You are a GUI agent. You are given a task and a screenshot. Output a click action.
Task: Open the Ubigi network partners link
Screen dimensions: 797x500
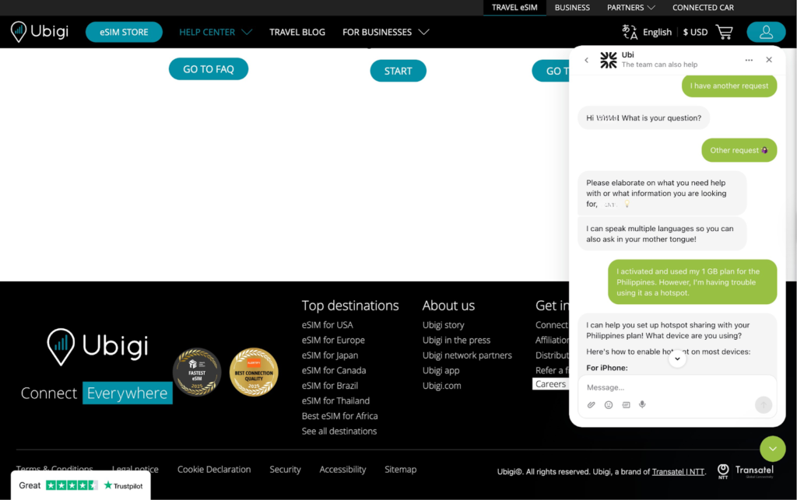[467, 355]
